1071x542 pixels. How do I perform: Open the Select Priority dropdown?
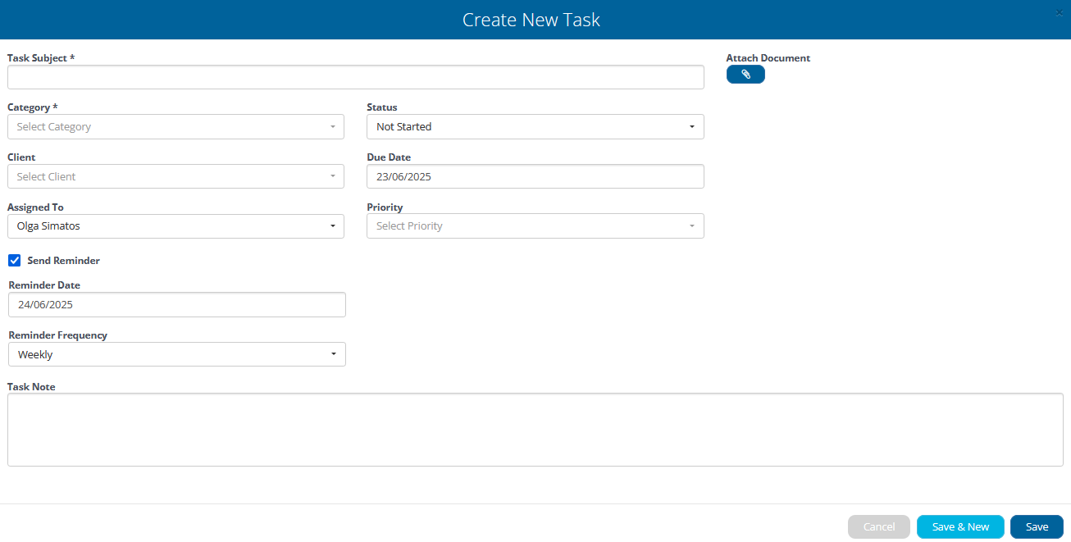tap(535, 226)
